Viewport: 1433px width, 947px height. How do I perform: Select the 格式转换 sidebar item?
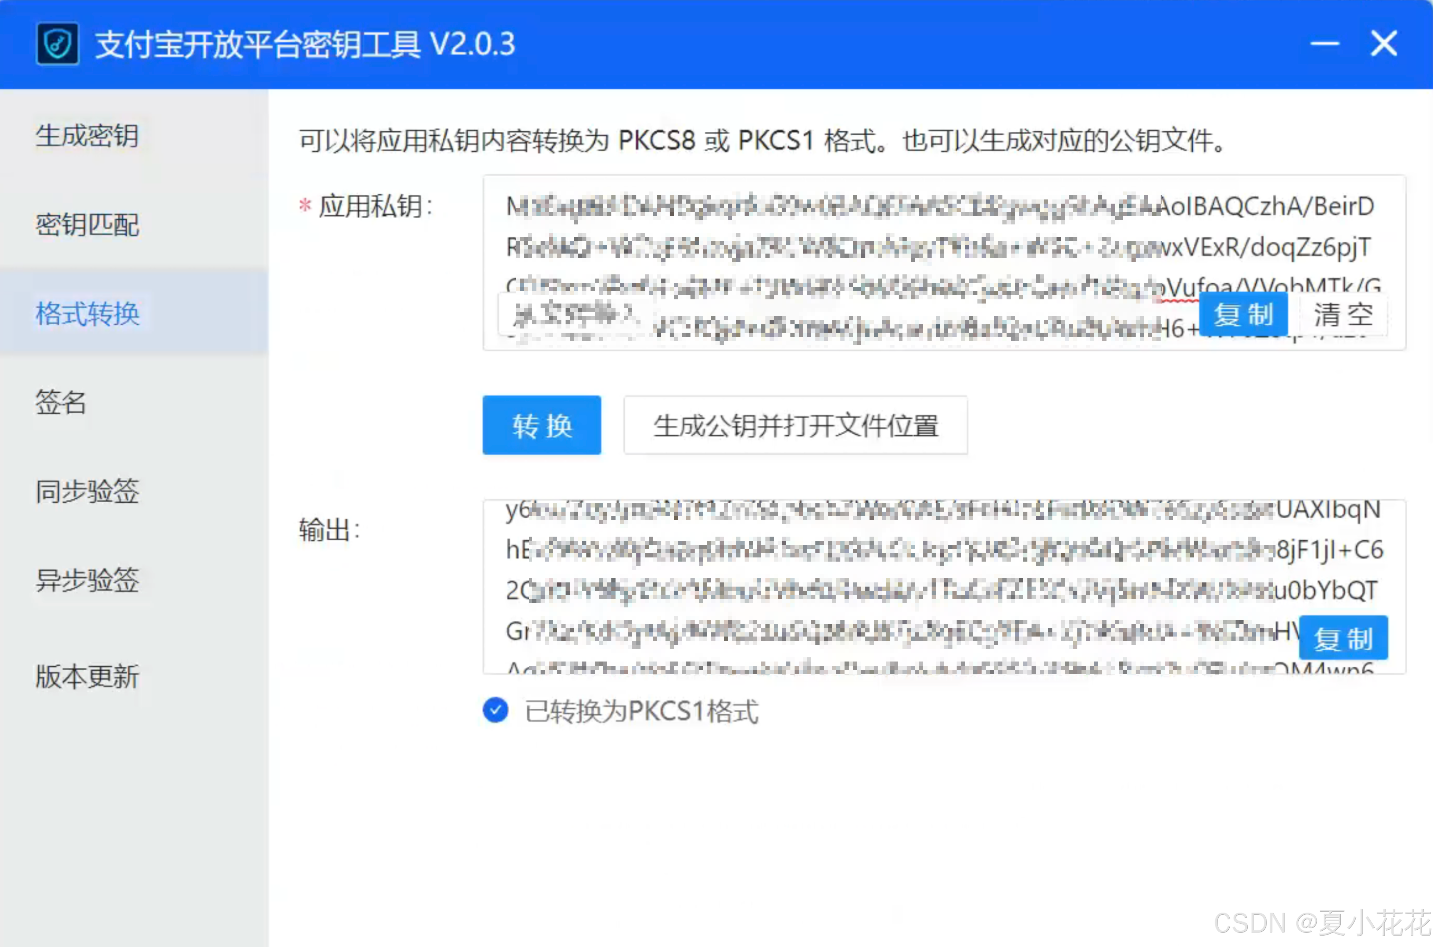[x=87, y=314]
